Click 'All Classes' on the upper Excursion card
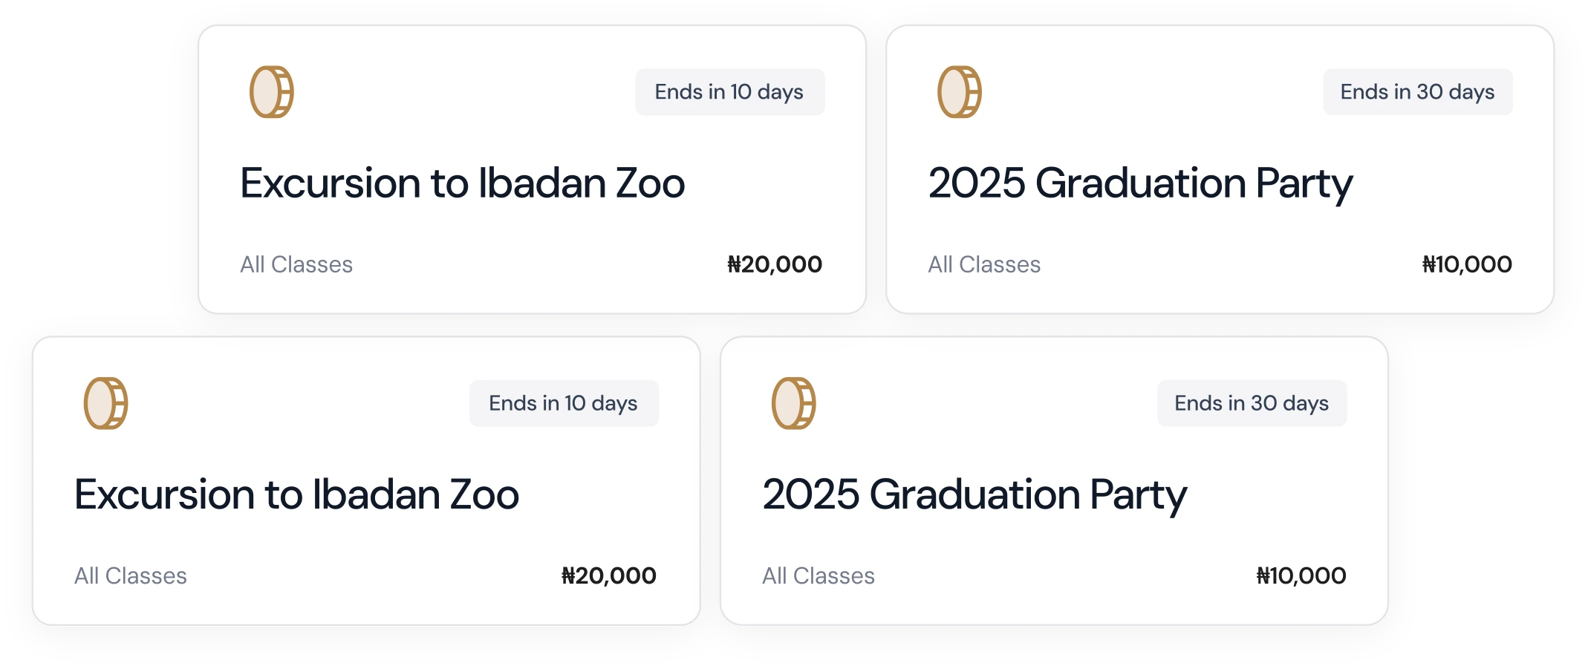Viewport: 1588px width, 666px height. coord(296,264)
